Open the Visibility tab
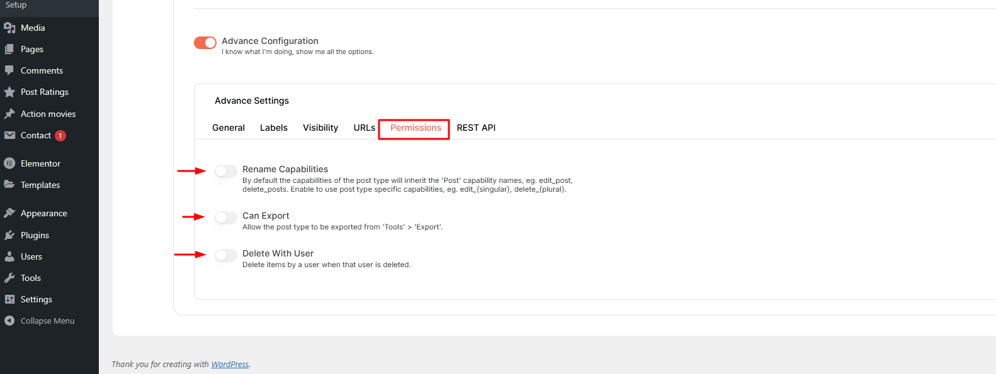Image resolution: width=996 pixels, height=374 pixels. 320,128
